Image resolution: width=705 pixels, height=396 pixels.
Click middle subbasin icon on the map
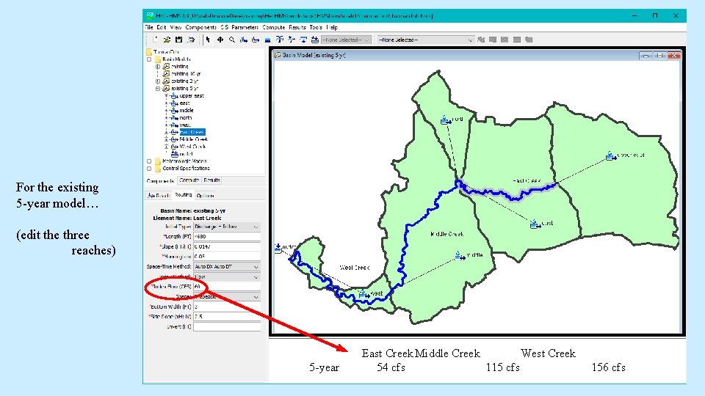459,255
